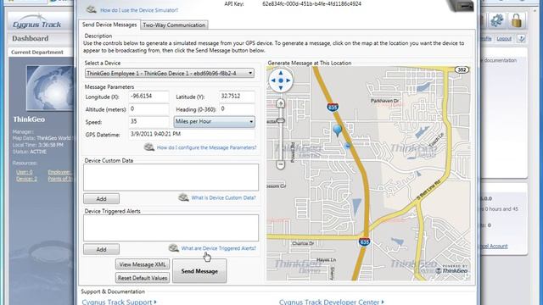543x305 pixels.
Task: Click the 352 route shield on map
Action: (462, 69)
